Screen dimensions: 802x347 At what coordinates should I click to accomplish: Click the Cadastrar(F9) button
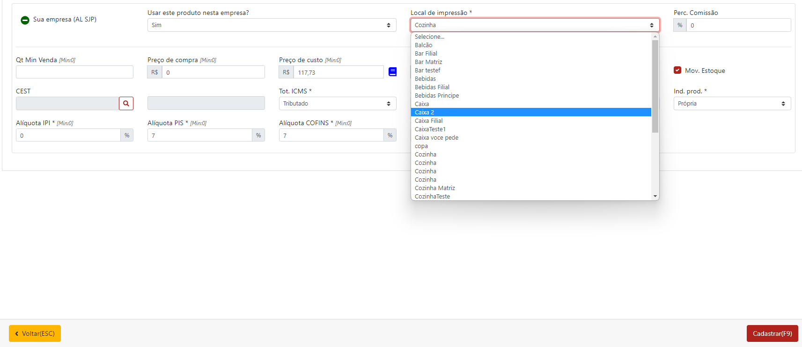pos(772,333)
